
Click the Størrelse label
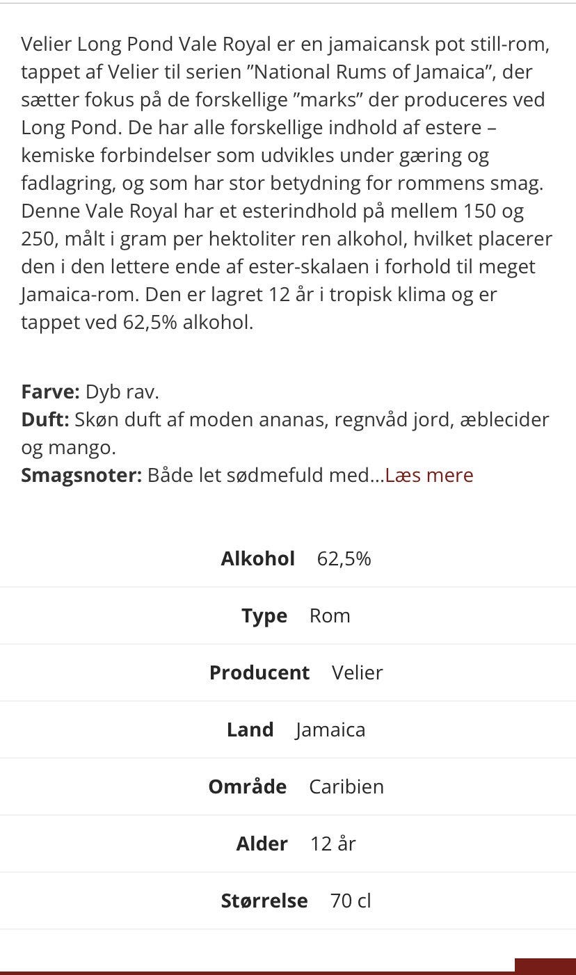[264, 901]
